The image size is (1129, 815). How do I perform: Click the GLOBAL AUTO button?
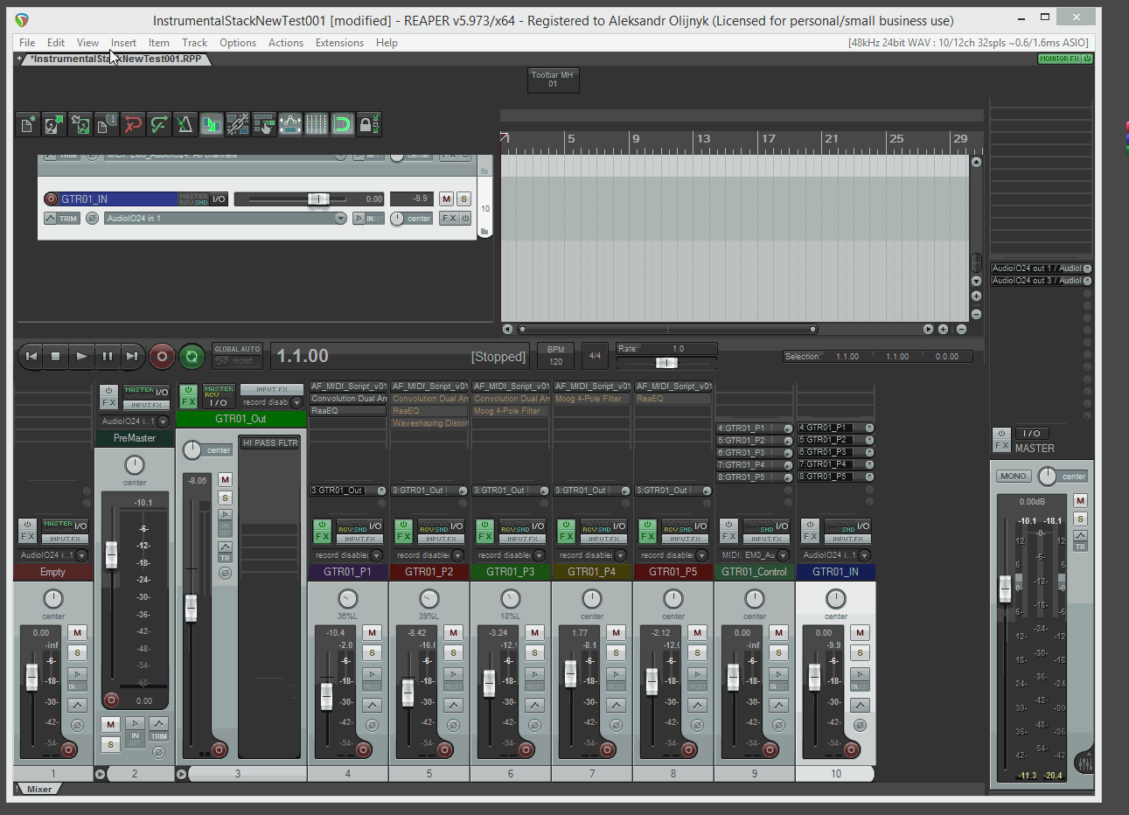[x=237, y=349]
